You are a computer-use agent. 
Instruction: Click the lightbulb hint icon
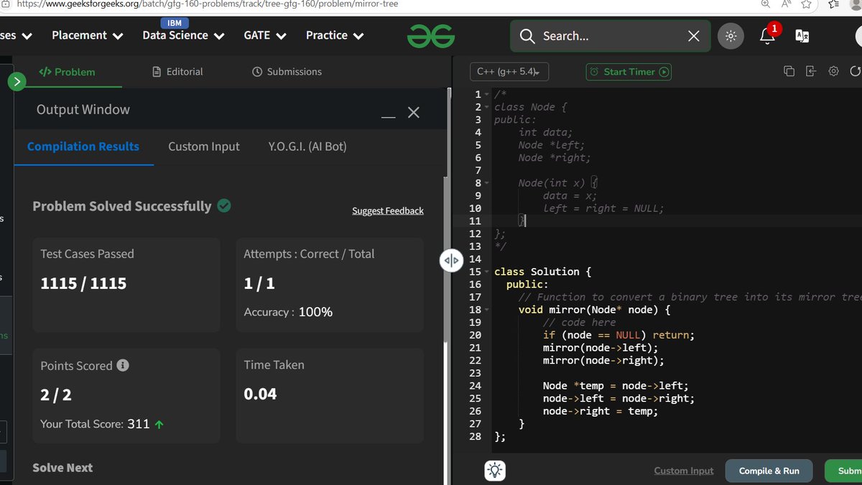(495, 471)
